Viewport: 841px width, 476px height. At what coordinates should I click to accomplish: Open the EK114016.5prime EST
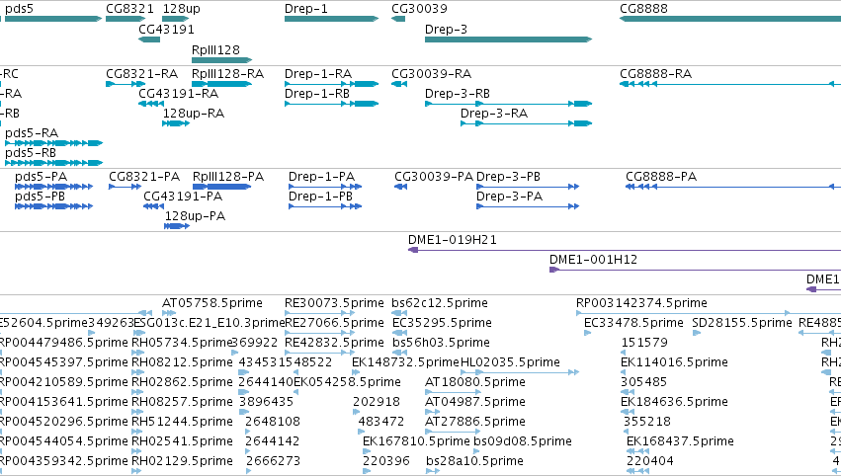pyautogui.click(x=625, y=372)
